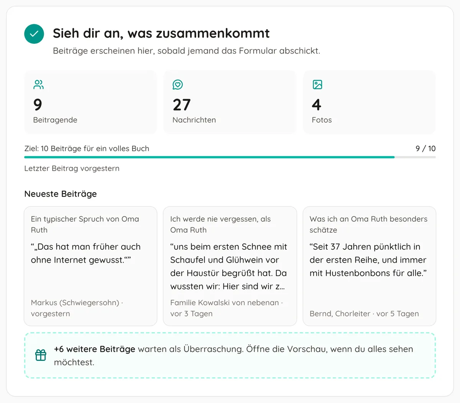This screenshot has height=403, width=460.
Task: Click the 'Neueste Beiträge' heading
Action: tap(61, 194)
